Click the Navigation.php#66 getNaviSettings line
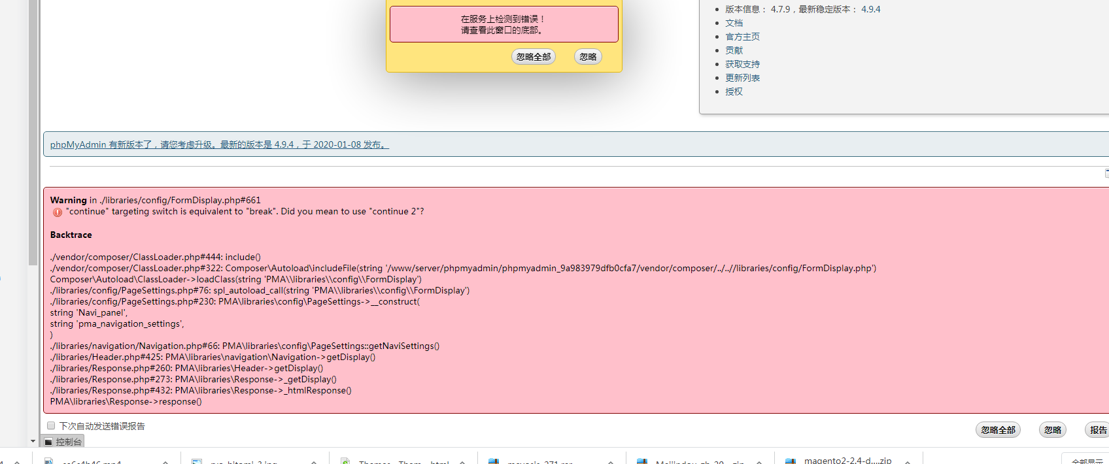The height and width of the screenshot is (464, 1109). [245, 346]
